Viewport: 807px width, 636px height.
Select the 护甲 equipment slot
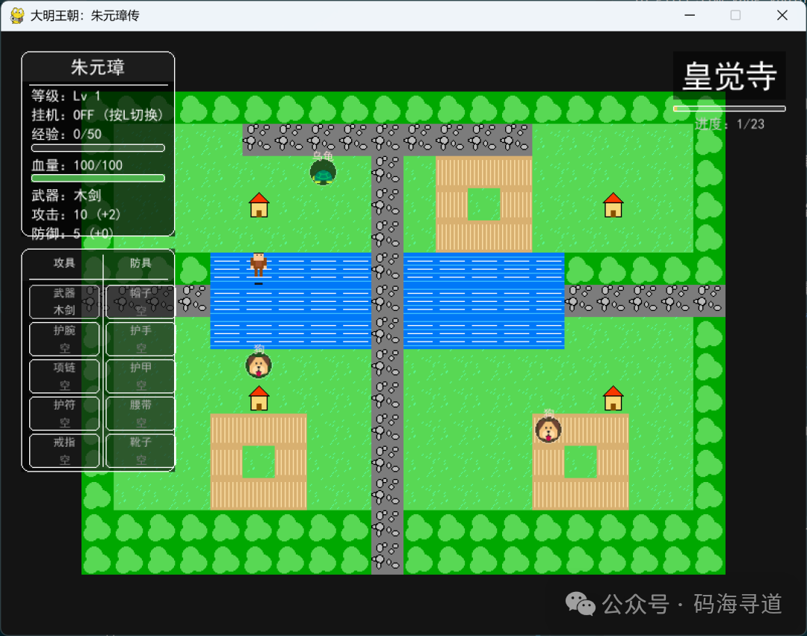pyautogui.click(x=140, y=376)
